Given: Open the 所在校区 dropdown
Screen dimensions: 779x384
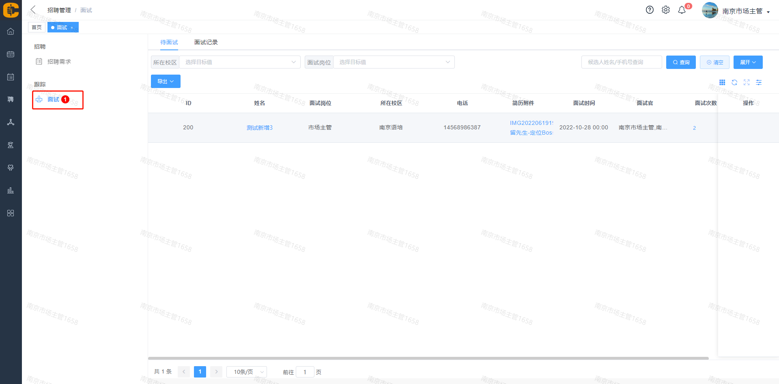Looking at the screenshot, I should 240,62.
